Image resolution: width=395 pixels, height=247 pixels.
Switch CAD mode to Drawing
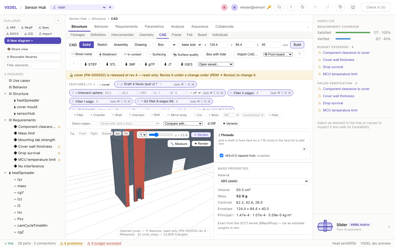141,45
